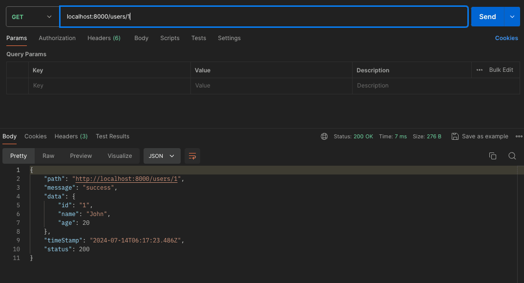The image size is (524, 283).
Task: Switch to the Visualize response view
Action: tap(120, 156)
